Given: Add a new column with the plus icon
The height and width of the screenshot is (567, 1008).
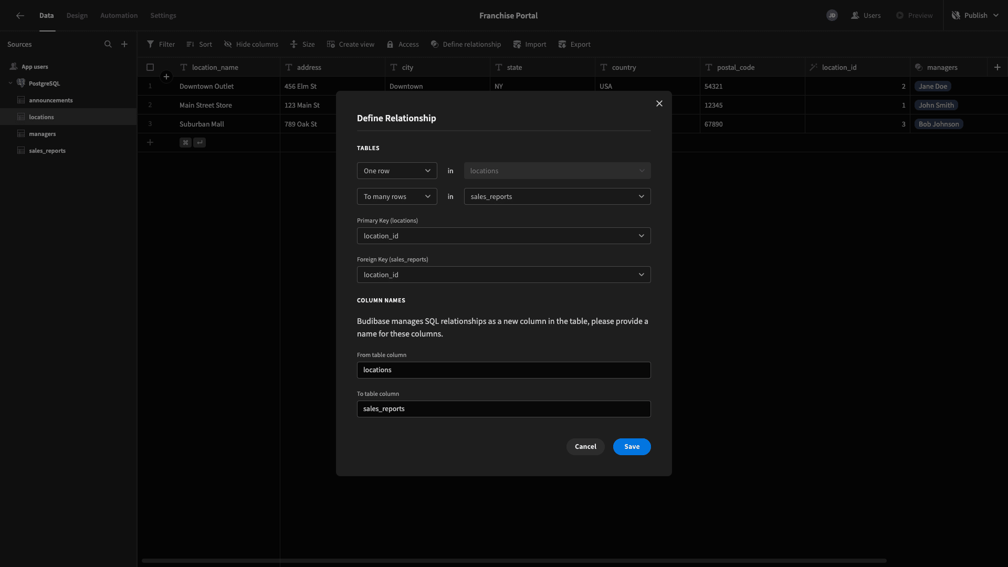Looking at the screenshot, I should 997,67.
